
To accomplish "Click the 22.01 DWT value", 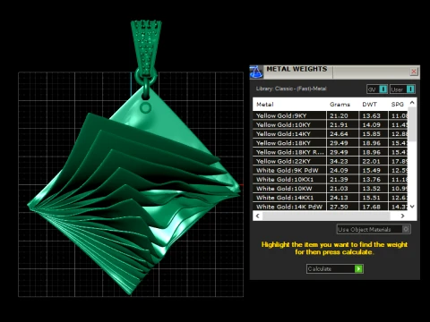I will [371, 161].
